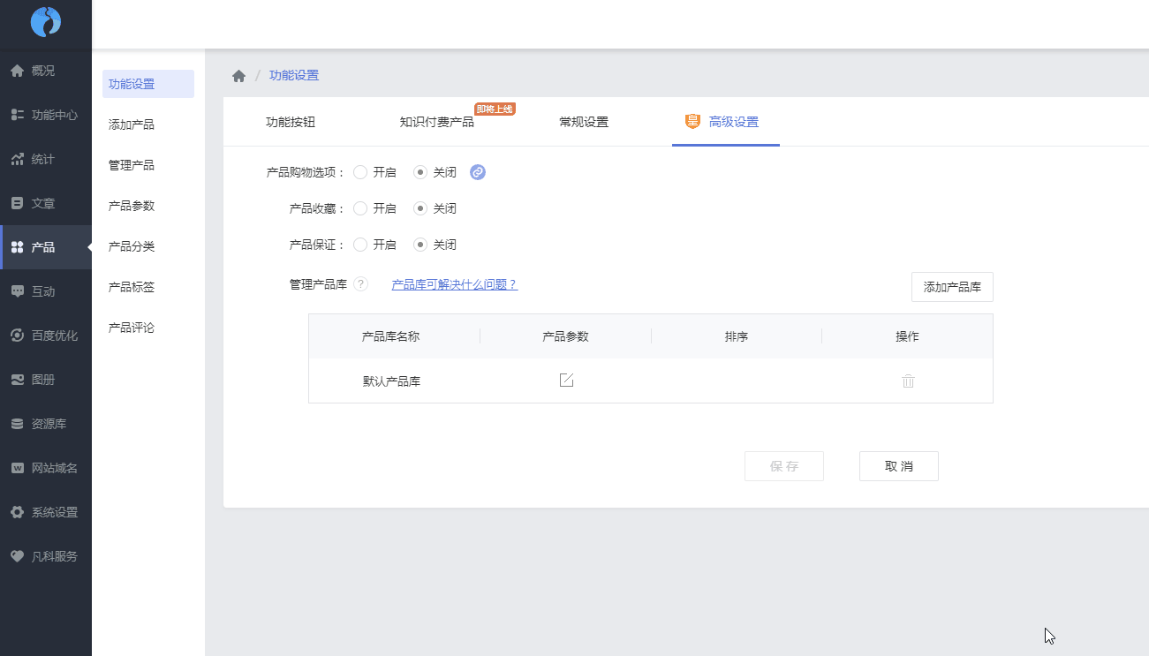The width and height of the screenshot is (1149, 656).
Task: Click 产品参数 table column header
Action: click(x=565, y=336)
